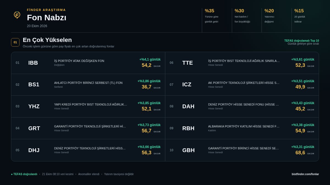Select the ICZ fund code

(x=187, y=84)
